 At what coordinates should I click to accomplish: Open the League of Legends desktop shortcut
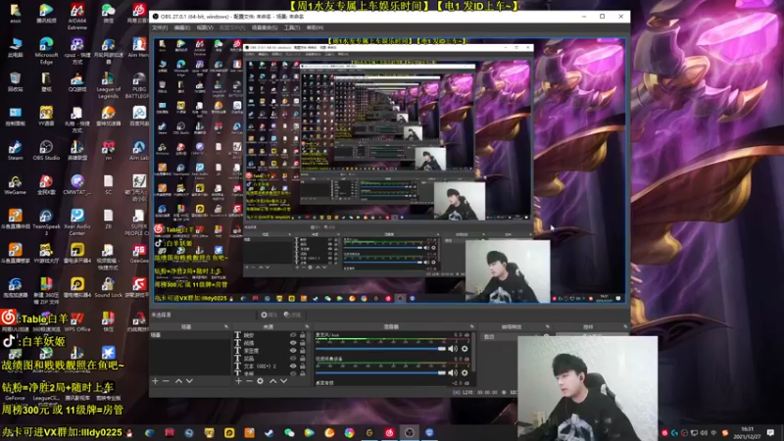[x=108, y=85]
